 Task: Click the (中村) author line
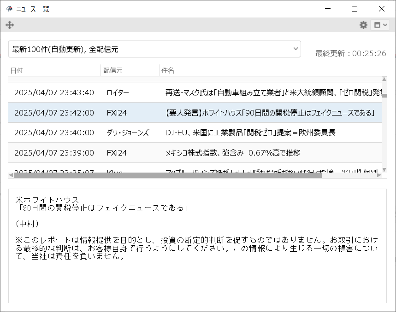click(27, 224)
